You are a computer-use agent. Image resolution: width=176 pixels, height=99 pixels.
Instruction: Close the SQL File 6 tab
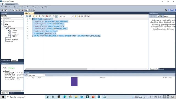click(x=33, y=13)
